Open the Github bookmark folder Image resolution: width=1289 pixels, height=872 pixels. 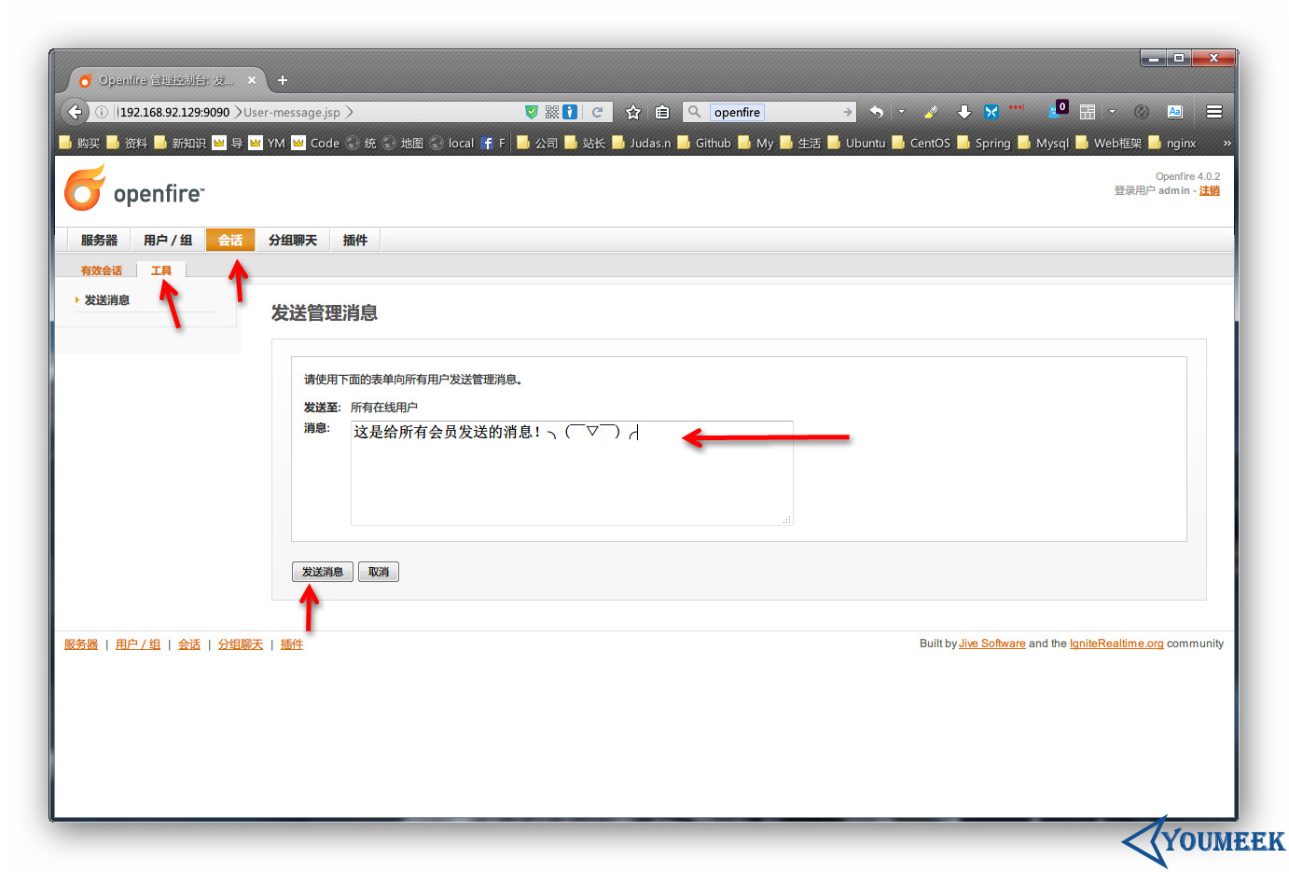click(x=704, y=143)
